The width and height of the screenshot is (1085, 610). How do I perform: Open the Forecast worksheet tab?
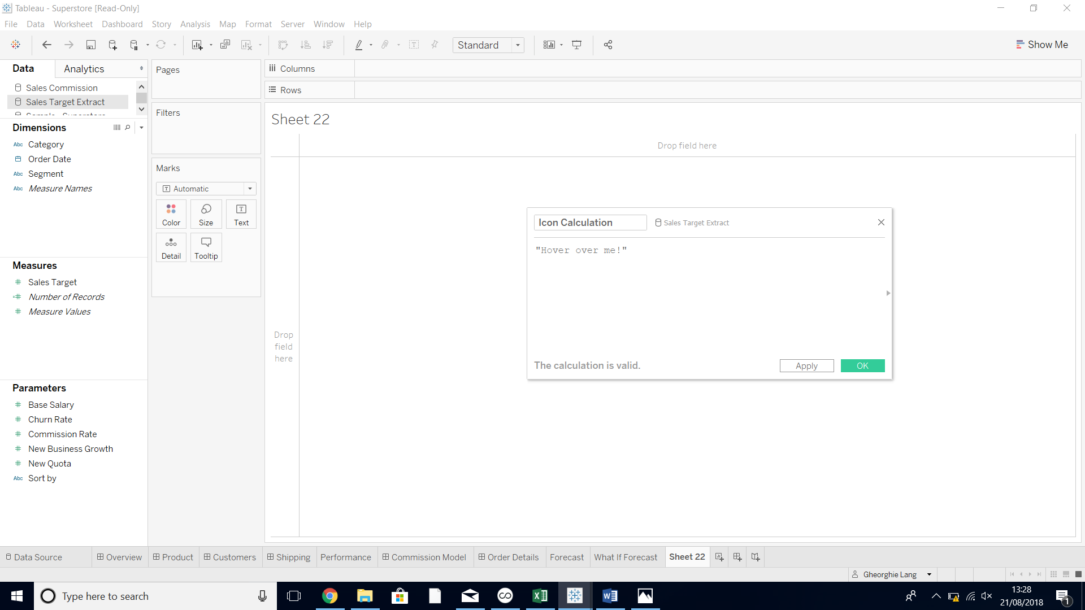567,557
